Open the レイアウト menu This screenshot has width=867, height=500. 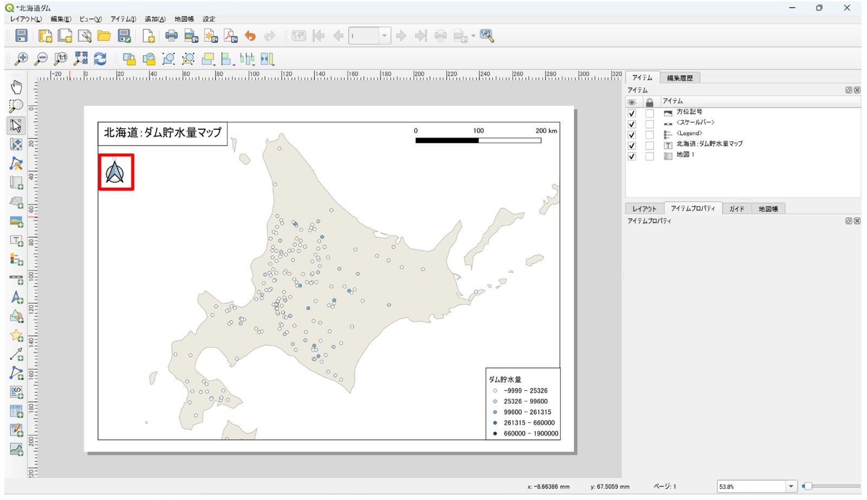(x=25, y=19)
